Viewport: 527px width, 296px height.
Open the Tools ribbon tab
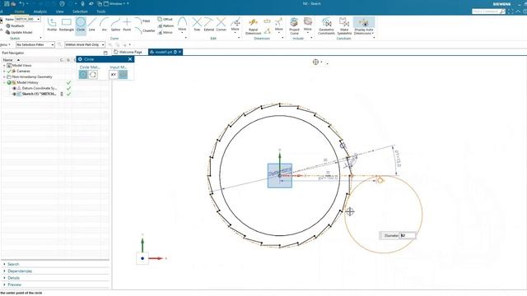[100, 12]
